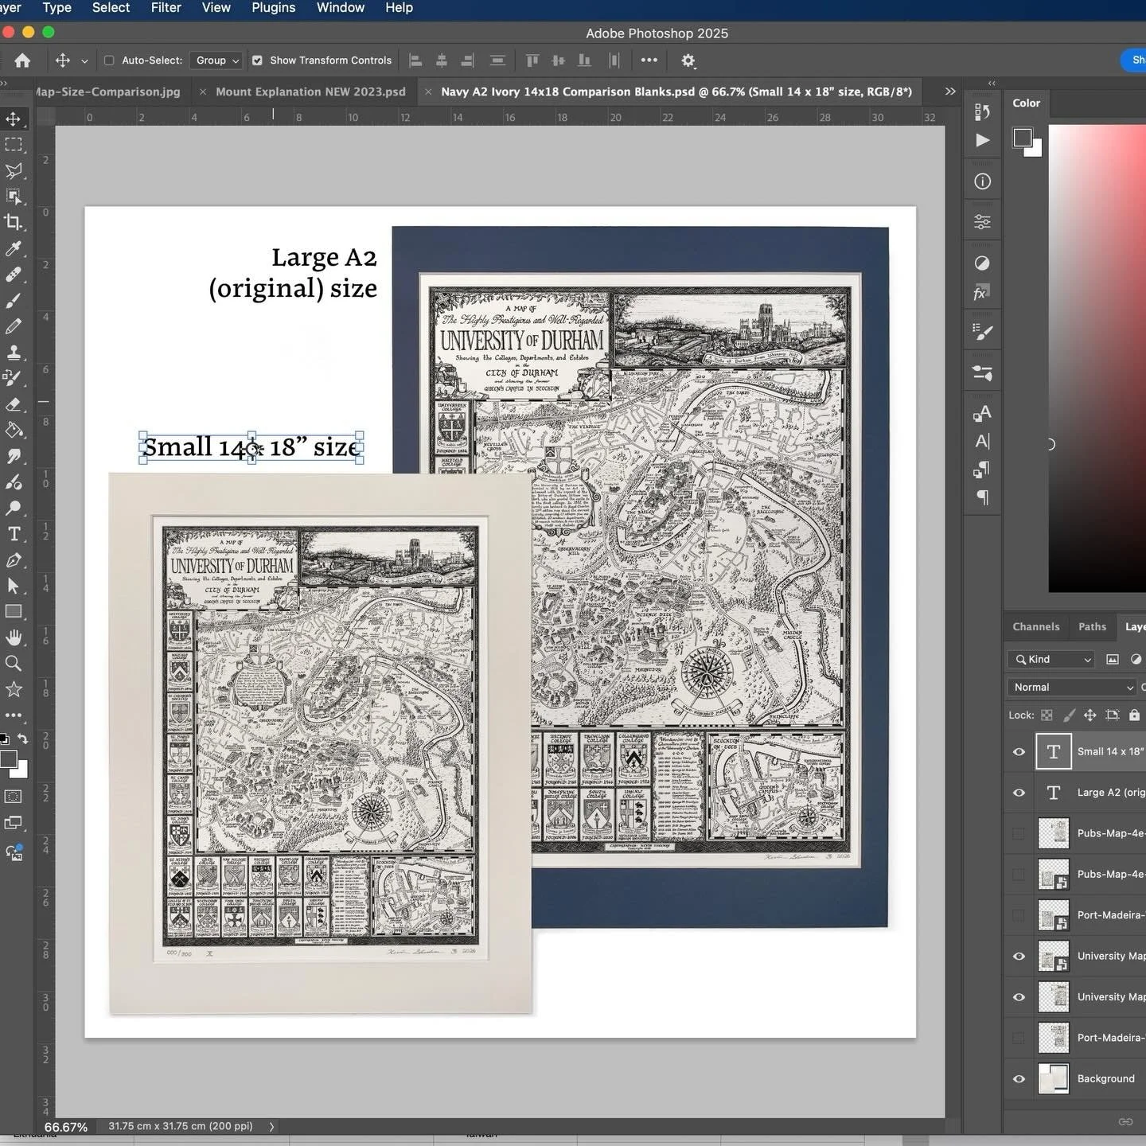The image size is (1146, 1146).
Task: Open the Properties panel info icon
Action: pyautogui.click(x=983, y=181)
